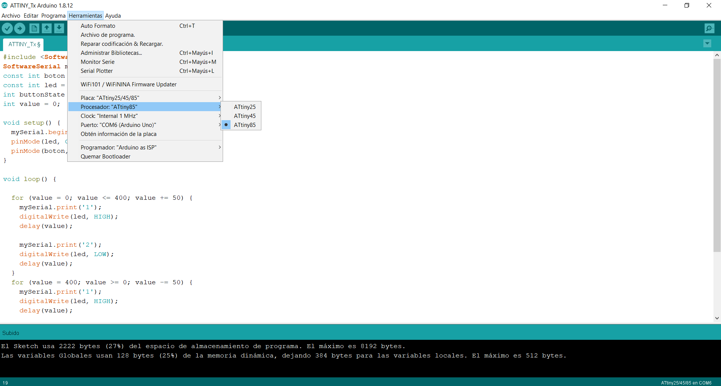Click the line number 19 indicator
Viewport: 721px width, 386px height.
click(x=5, y=383)
